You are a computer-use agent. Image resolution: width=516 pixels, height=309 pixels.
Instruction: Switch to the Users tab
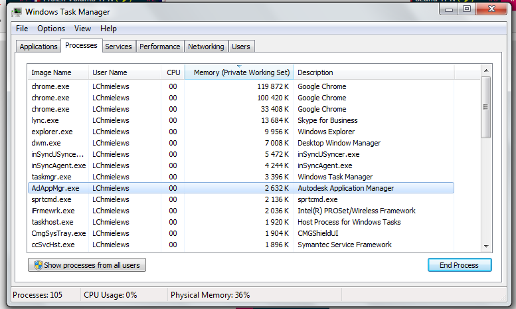coord(241,47)
